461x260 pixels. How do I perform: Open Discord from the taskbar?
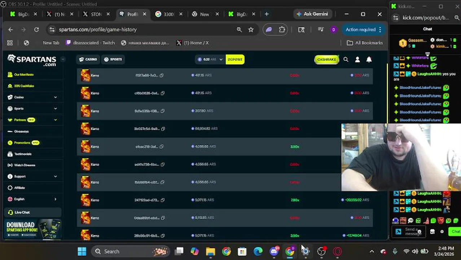coord(274,251)
